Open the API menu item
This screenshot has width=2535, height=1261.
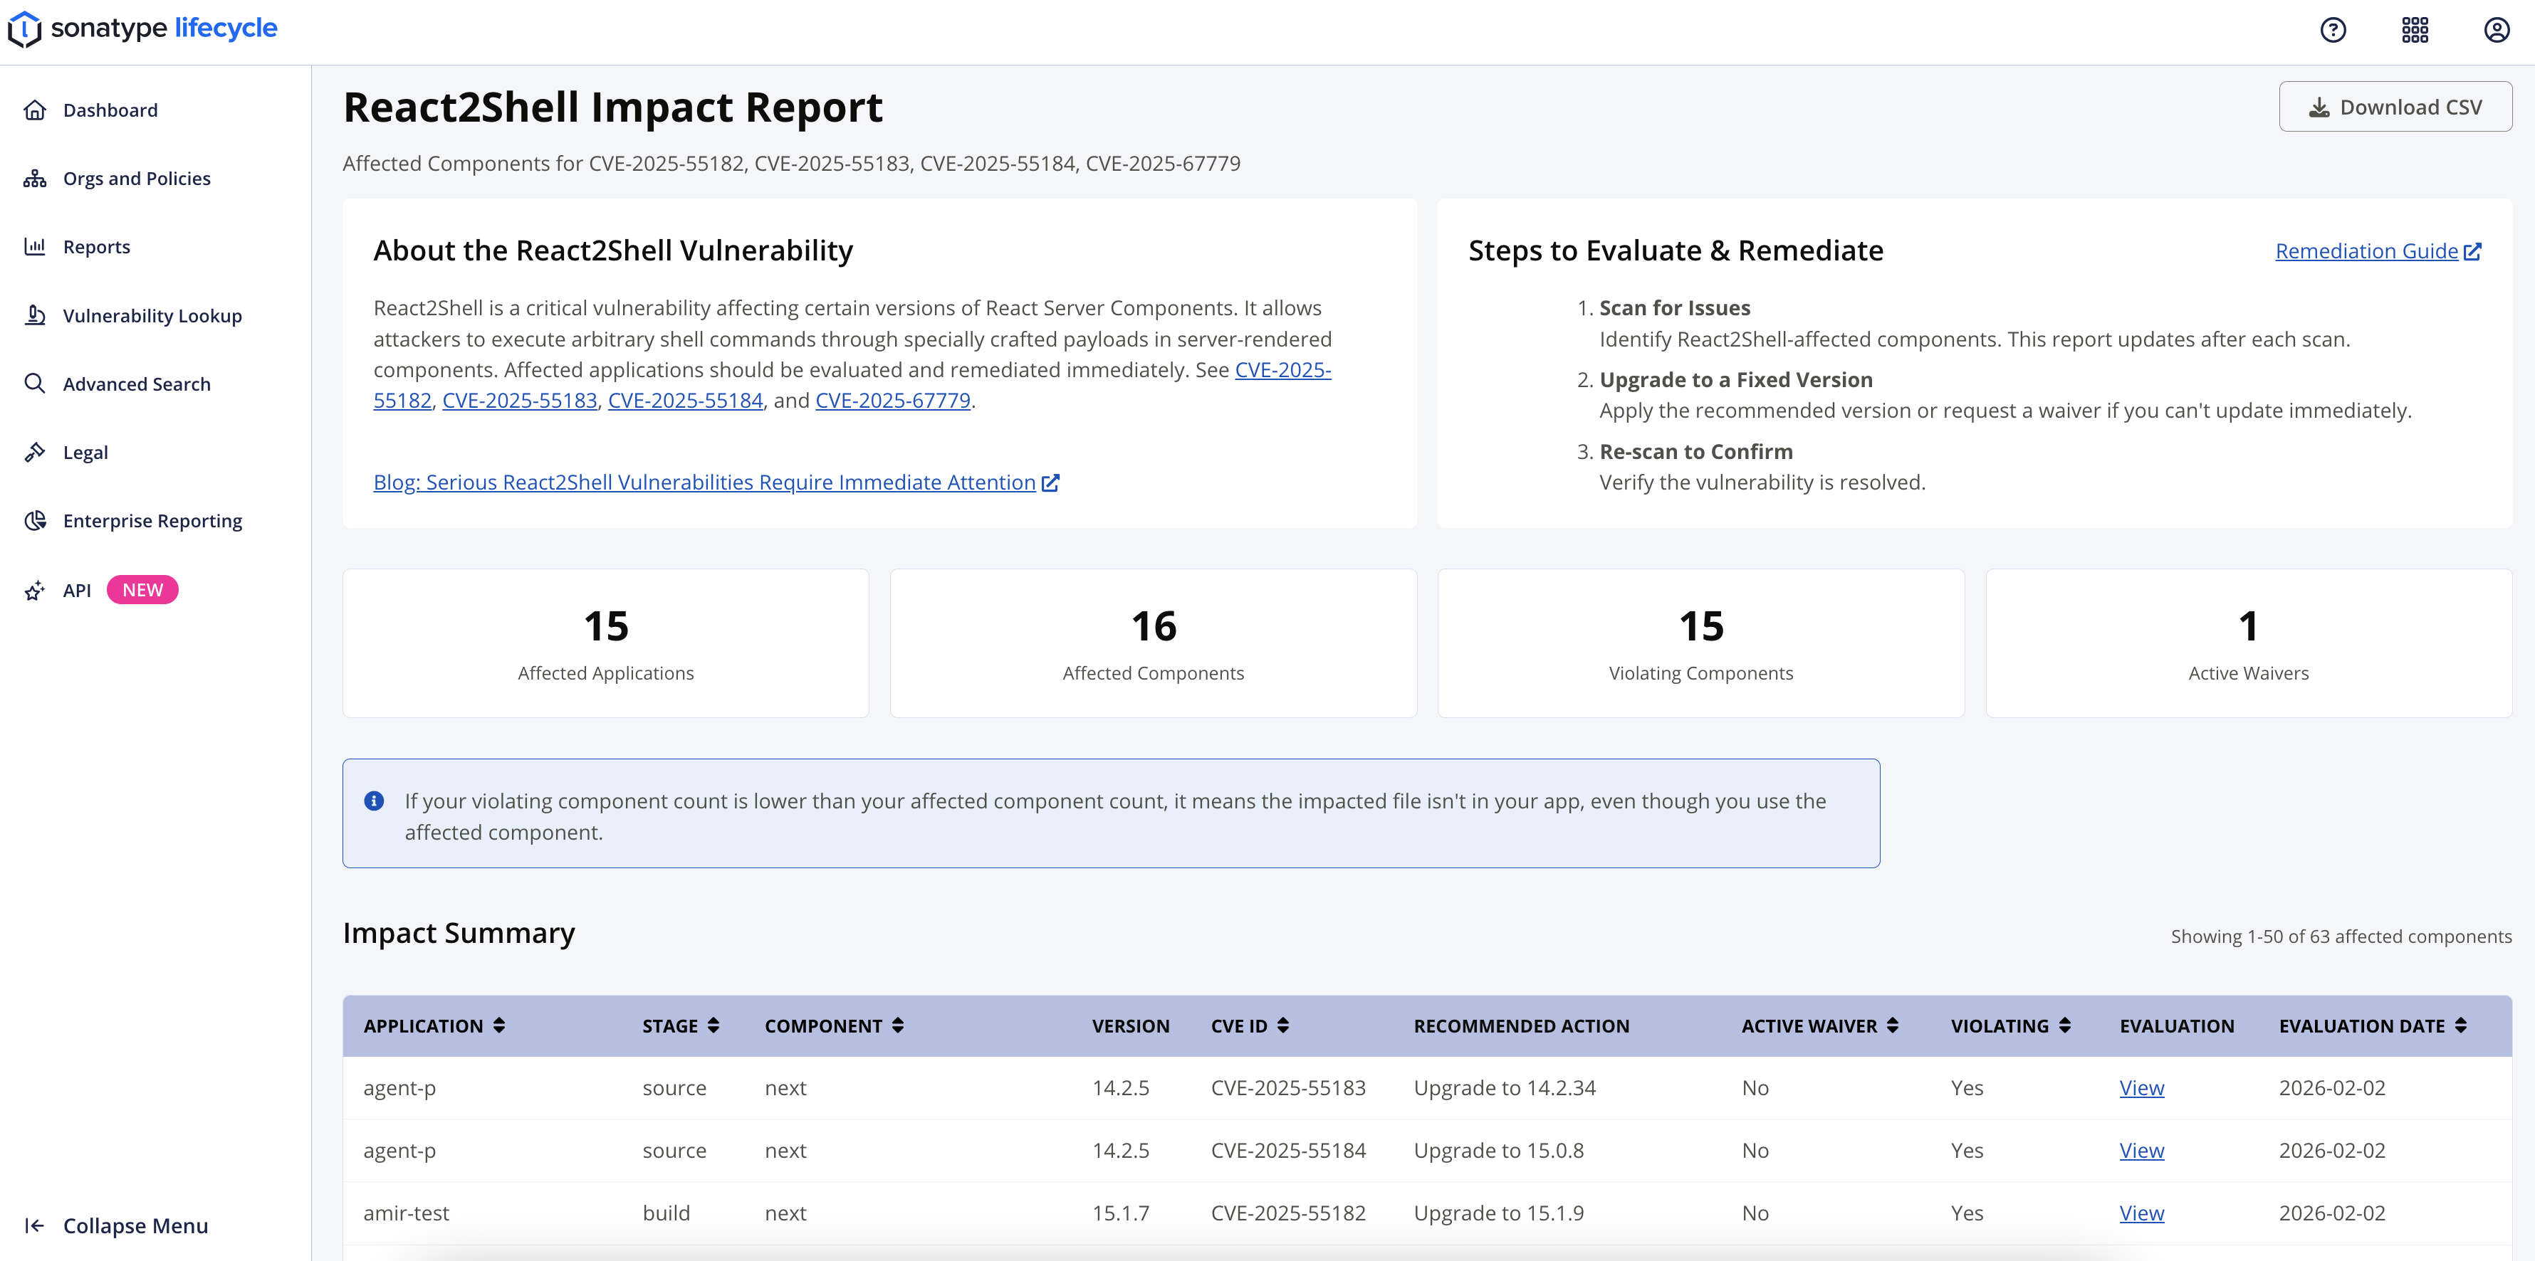77,590
